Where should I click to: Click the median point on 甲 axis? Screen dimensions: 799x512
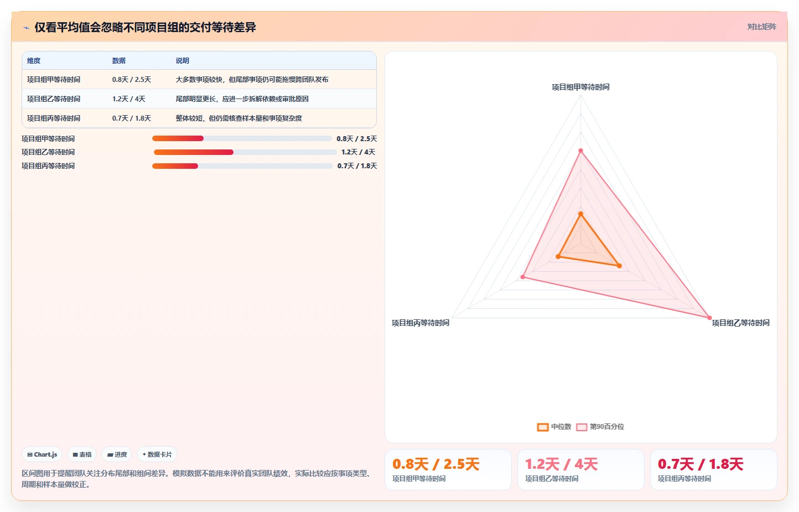(x=580, y=214)
